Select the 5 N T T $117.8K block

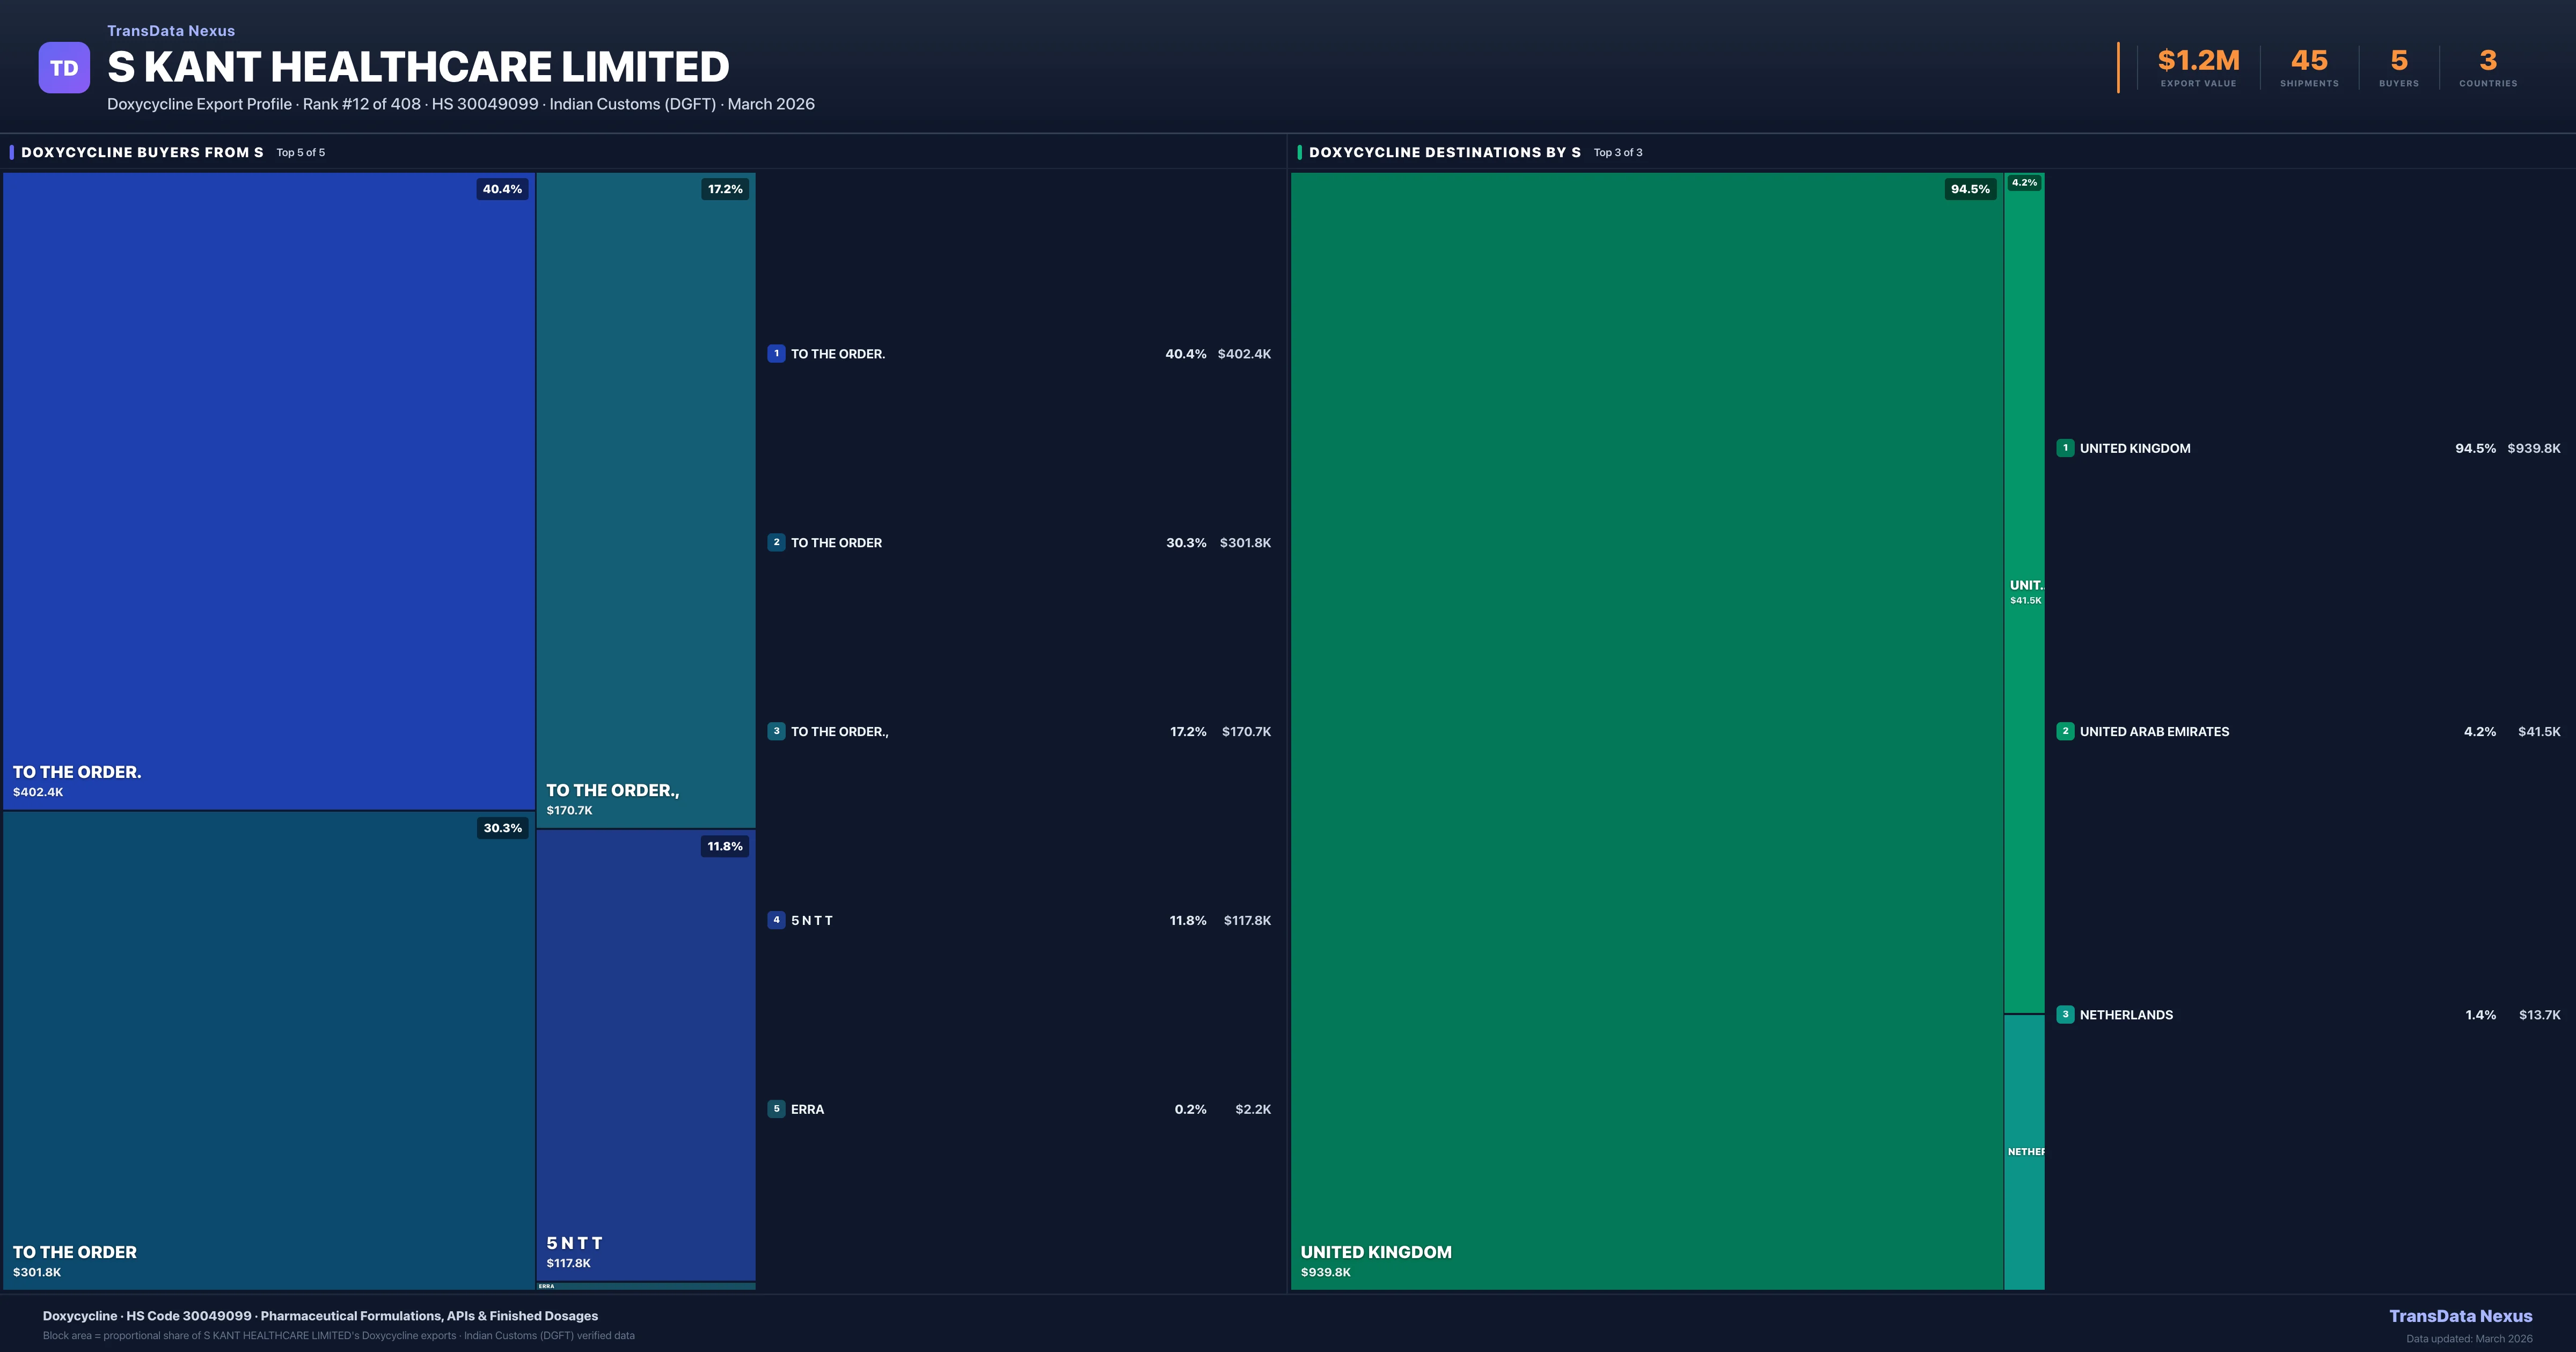click(x=645, y=1055)
